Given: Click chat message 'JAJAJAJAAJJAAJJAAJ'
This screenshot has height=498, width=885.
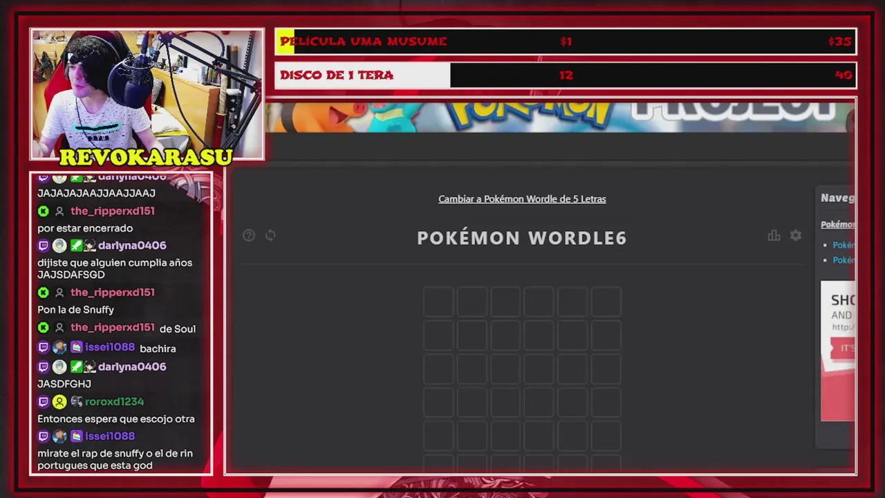Looking at the screenshot, I should [96, 194].
